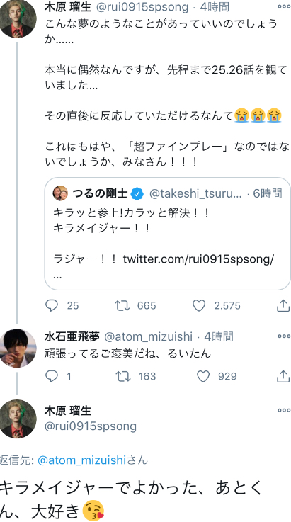Open more options on the bottom 木原 瑠生 tweet
The image size is (291, 522).
pos(284,410)
